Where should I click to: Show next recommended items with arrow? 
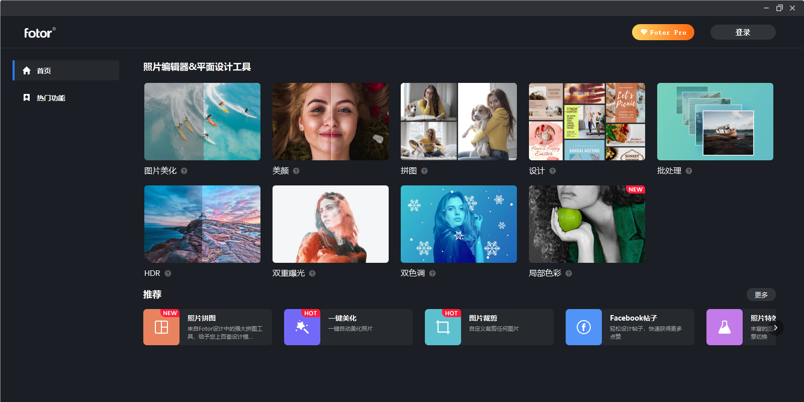[776, 328]
